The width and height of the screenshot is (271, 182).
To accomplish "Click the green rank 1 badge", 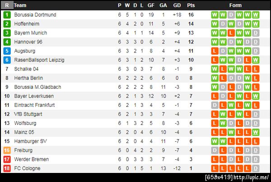I will (7, 15).
